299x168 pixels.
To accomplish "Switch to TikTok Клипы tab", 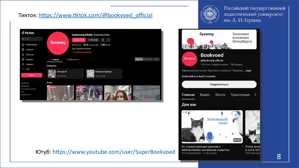I will click(55, 60).
